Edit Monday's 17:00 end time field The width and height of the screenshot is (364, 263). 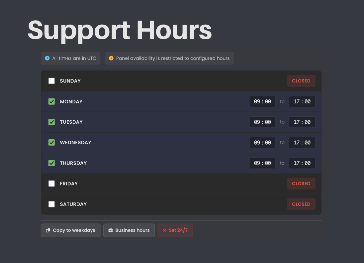point(302,101)
